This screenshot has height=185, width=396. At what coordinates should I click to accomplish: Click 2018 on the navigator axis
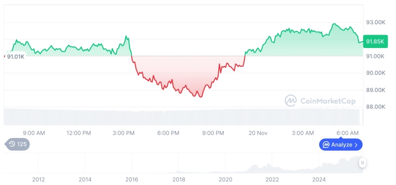pos(179,179)
